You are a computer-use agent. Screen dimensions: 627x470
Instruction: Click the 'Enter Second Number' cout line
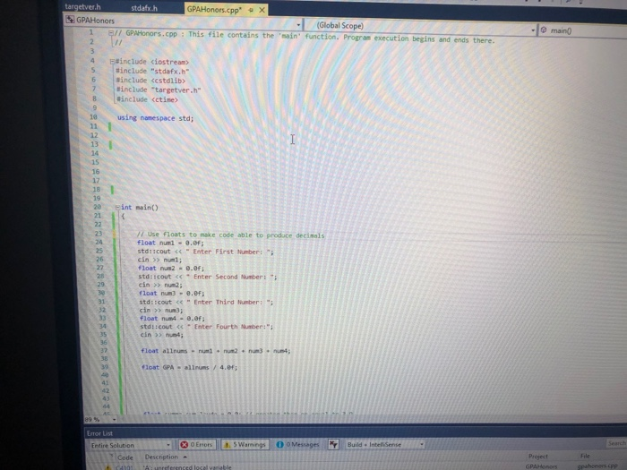(x=208, y=277)
